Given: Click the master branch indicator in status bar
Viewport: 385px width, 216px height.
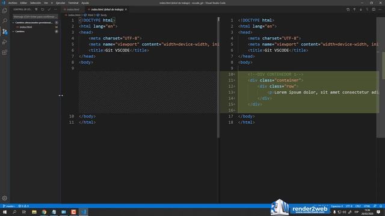Looking at the screenshot, I should click(x=9, y=206).
